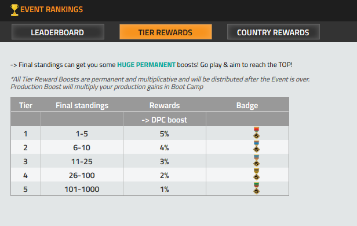Click the Tier column header
The width and height of the screenshot is (357, 226).
25,105
